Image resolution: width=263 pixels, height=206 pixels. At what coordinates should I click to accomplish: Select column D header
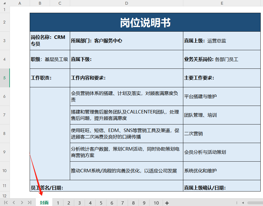coord(127,3)
